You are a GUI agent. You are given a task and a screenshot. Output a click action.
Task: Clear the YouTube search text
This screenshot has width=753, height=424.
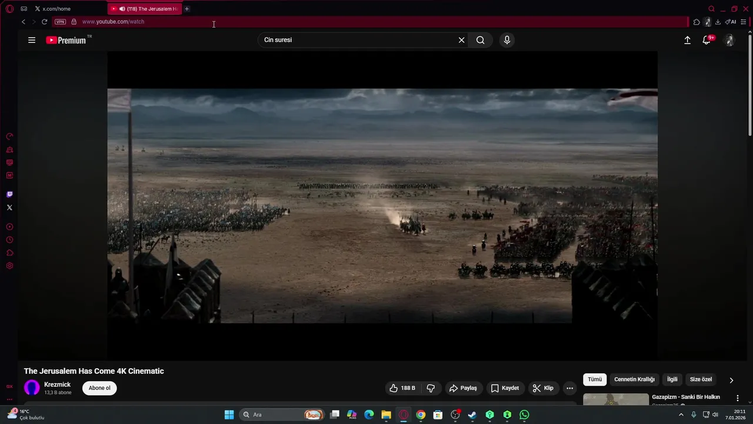click(x=462, y=40)
